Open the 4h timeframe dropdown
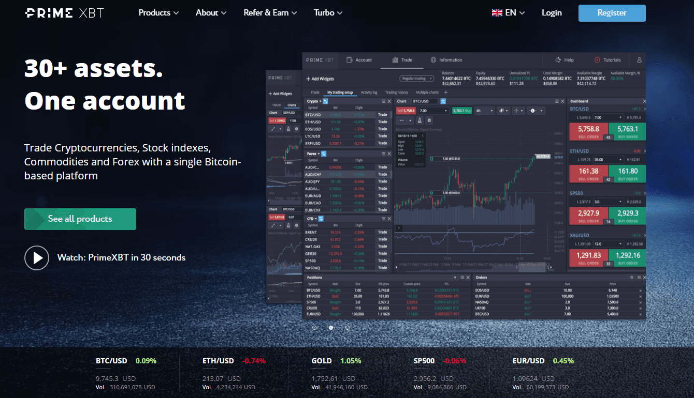The width and height of the screenshot is (694, 398). (x=484, y=111)
